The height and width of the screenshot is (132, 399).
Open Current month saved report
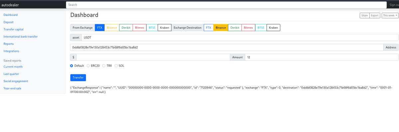point(13,66)
